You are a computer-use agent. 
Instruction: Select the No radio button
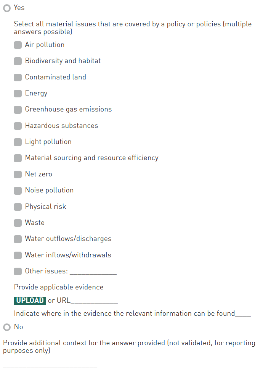click(x=7, y=327)
